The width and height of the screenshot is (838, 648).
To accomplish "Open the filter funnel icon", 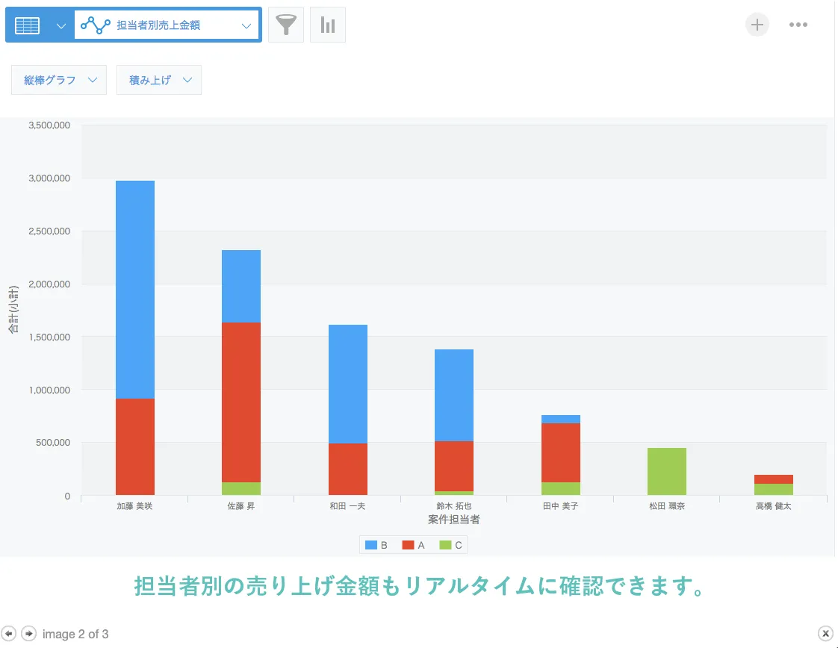I will point(286,25).
